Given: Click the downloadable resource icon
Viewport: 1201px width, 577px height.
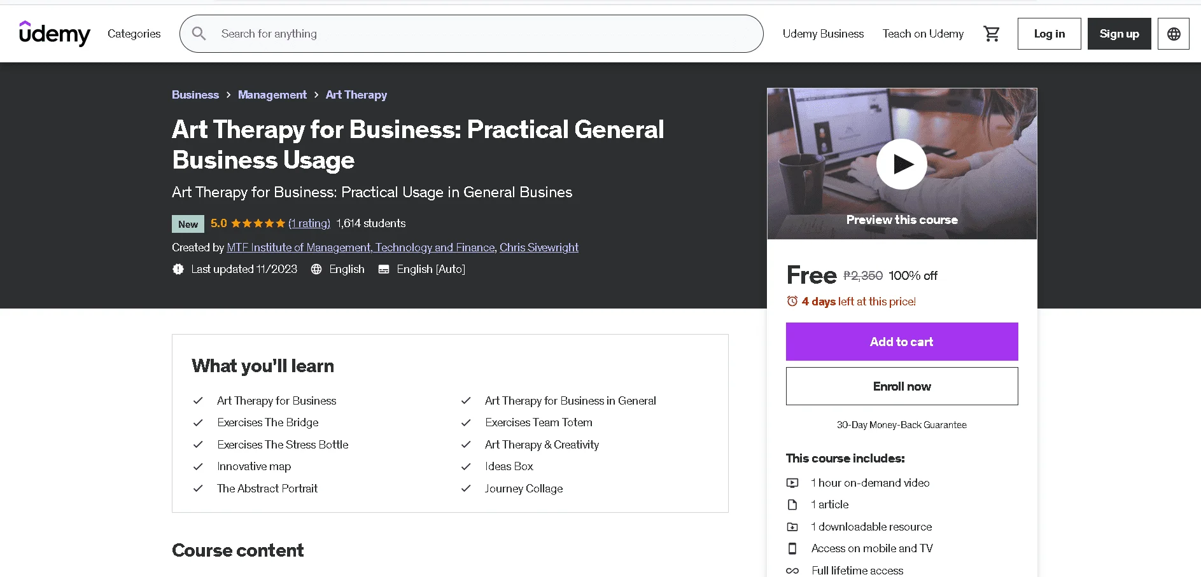Looking at the screenshot, I should point(792,527).
